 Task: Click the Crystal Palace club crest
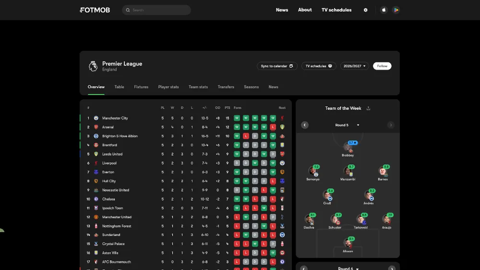96,244
